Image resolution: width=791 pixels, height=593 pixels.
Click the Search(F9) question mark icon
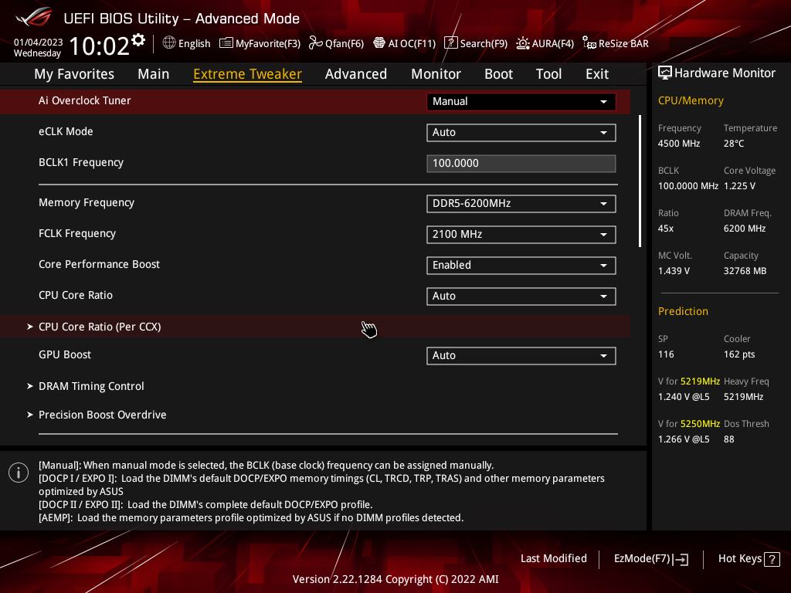tap(450, 43)
